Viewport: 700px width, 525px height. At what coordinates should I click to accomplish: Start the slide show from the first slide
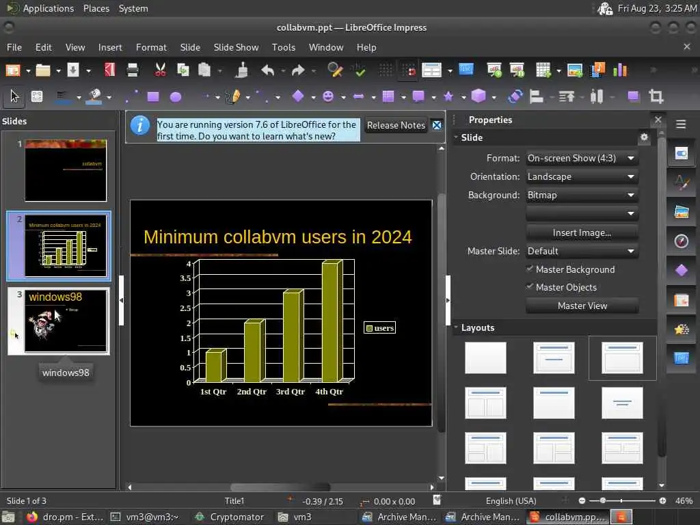494,70
